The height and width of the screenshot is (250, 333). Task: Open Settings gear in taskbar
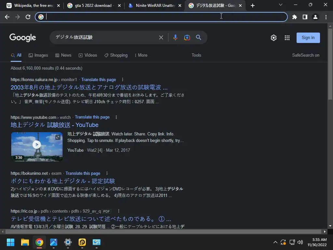click(x=68, y=242)
